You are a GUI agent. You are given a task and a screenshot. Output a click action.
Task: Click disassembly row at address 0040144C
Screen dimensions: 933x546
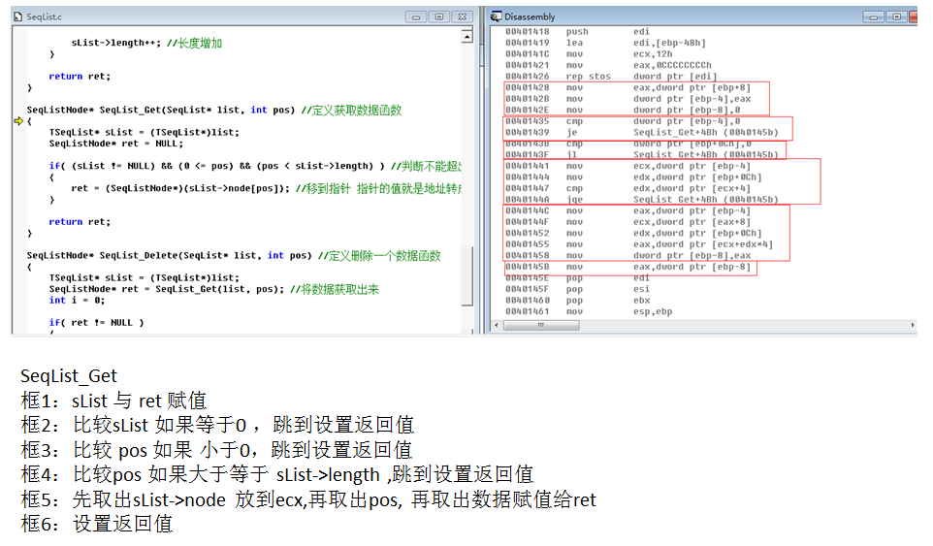point(628,211)
